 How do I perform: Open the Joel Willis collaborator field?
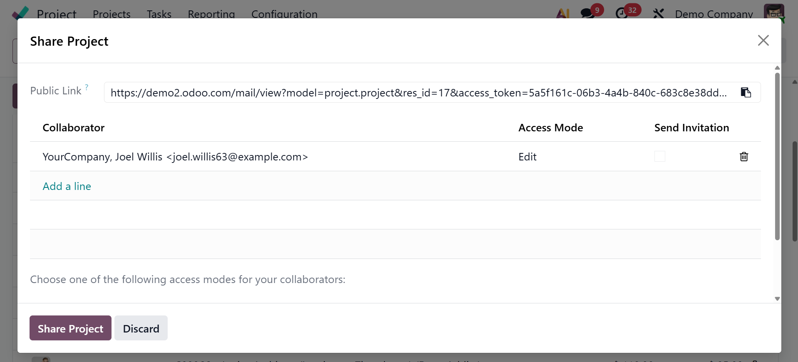click(x=175, y=157)
